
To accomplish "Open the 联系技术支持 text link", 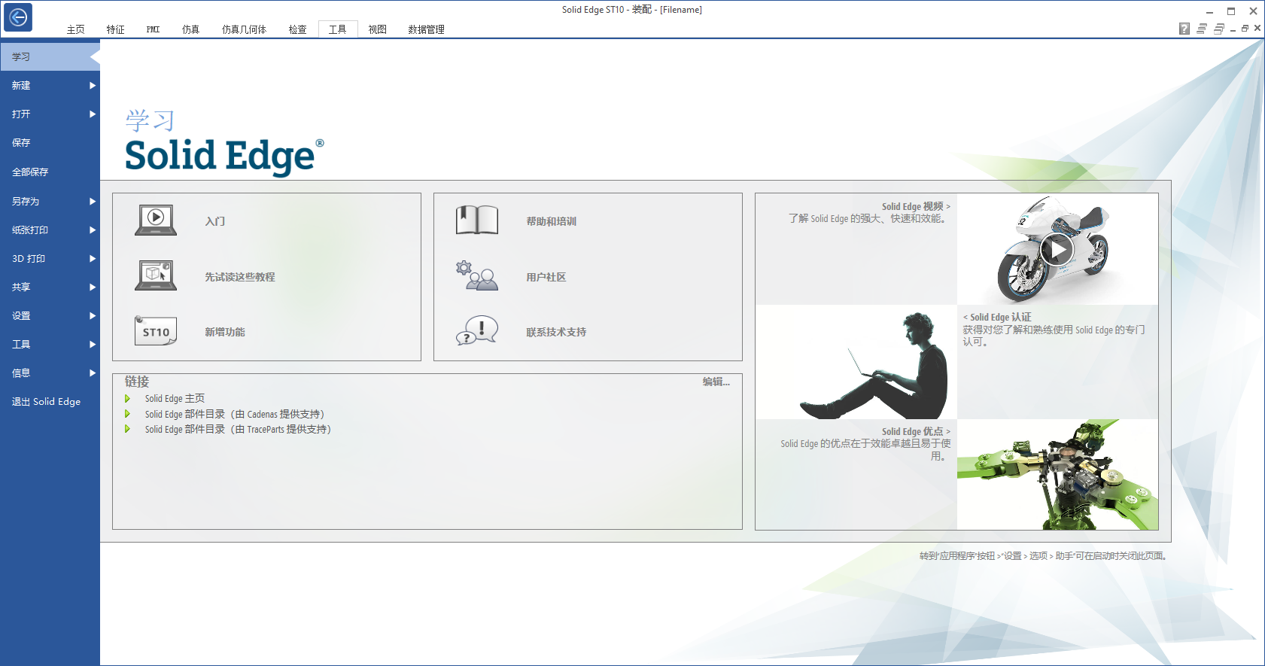I will (x=556, y=332).
